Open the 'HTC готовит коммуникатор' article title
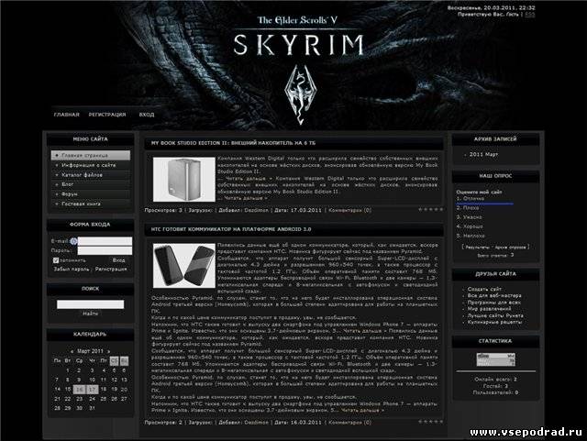Screen dimensions: 587x441 (231, 229)
